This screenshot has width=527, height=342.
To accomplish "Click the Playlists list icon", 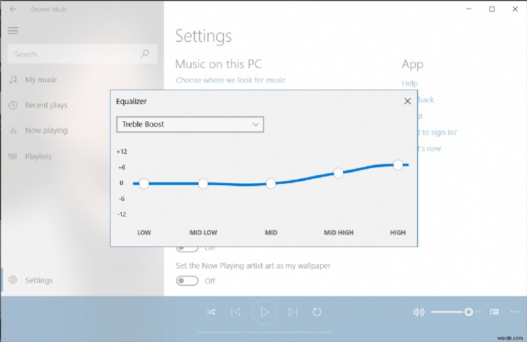I will [13, 156].
